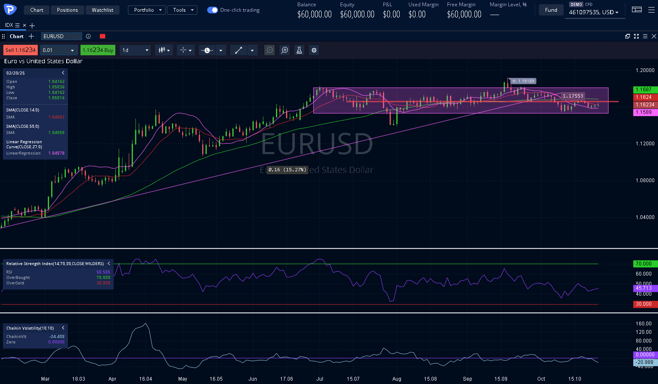
Task: Open chart settings gear icon
Action: tap(314, 50)
